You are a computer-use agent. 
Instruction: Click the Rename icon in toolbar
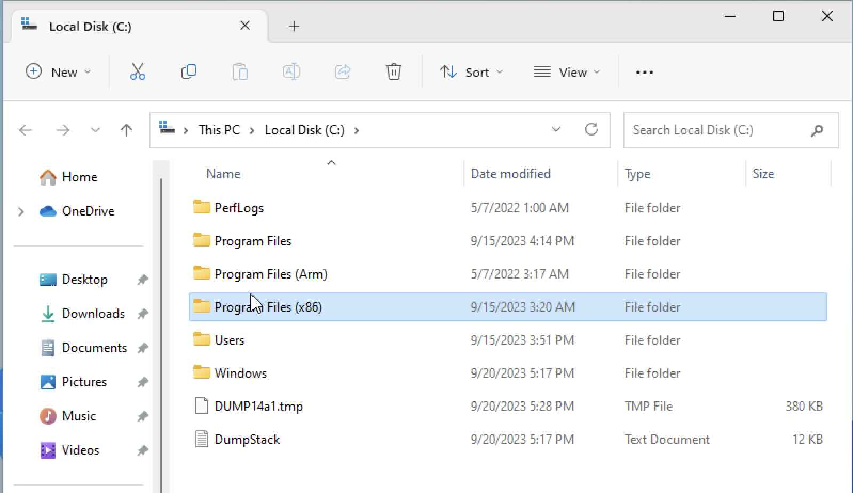pyautogui.click(x=291, y=71)
